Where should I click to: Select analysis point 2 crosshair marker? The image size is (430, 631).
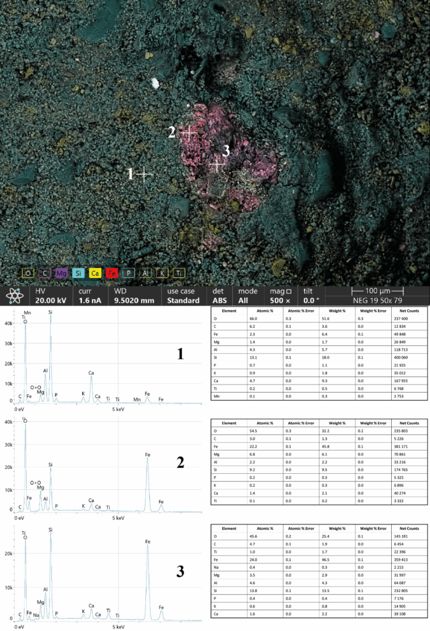[x=189, y=132]
